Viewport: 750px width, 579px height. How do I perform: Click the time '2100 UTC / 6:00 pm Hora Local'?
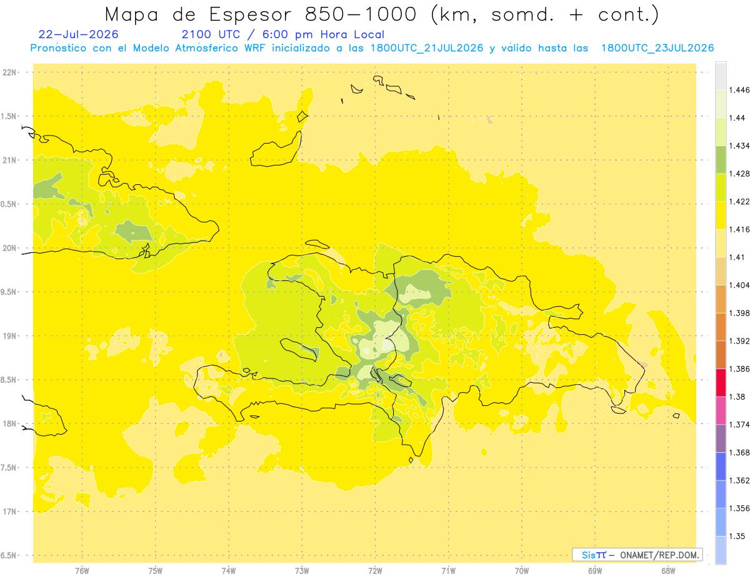pos(283,34)
